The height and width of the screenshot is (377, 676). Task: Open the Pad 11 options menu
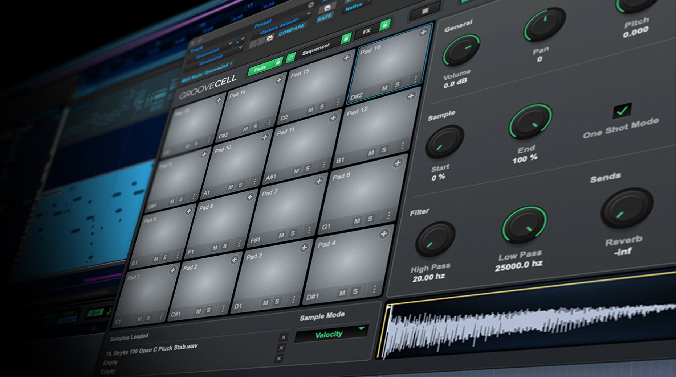[x=324, y=165]
